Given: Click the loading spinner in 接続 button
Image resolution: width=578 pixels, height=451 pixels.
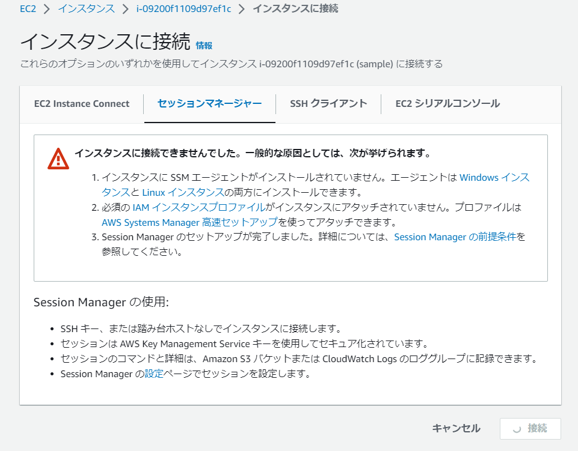Looking at the screenshot, I should click(x=517, y=429).
